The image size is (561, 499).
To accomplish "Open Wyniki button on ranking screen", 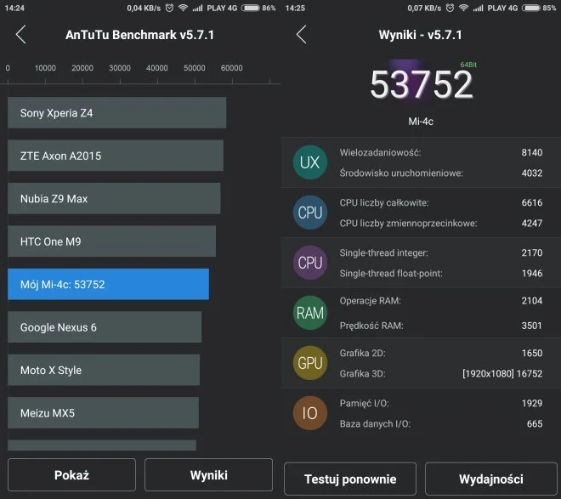I will pos(208,475).
